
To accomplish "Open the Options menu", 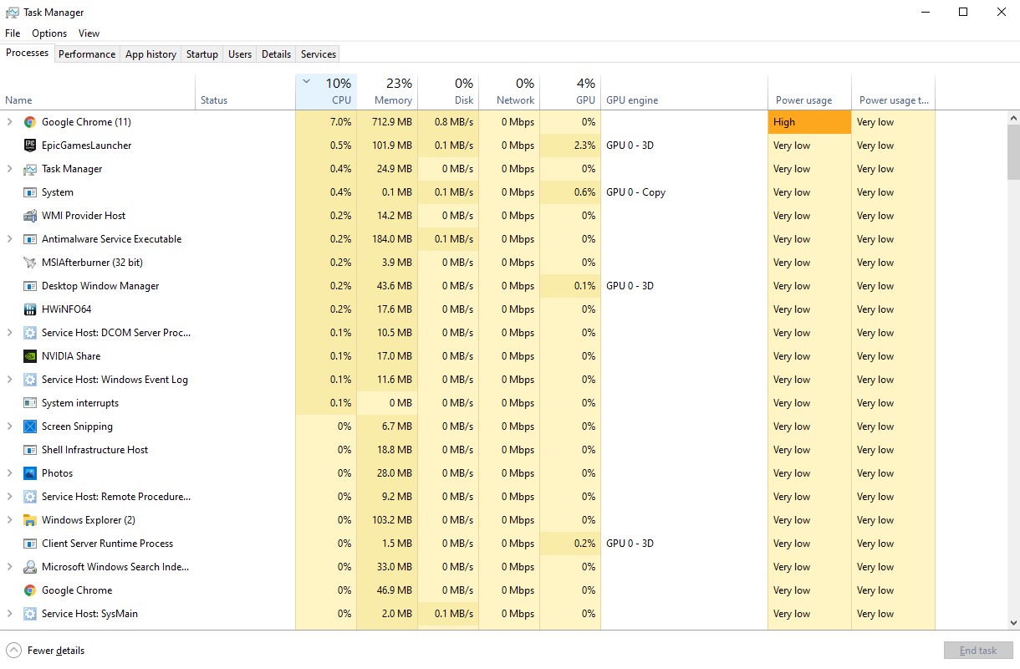I will pyautogui.click(x=49, y=33).
